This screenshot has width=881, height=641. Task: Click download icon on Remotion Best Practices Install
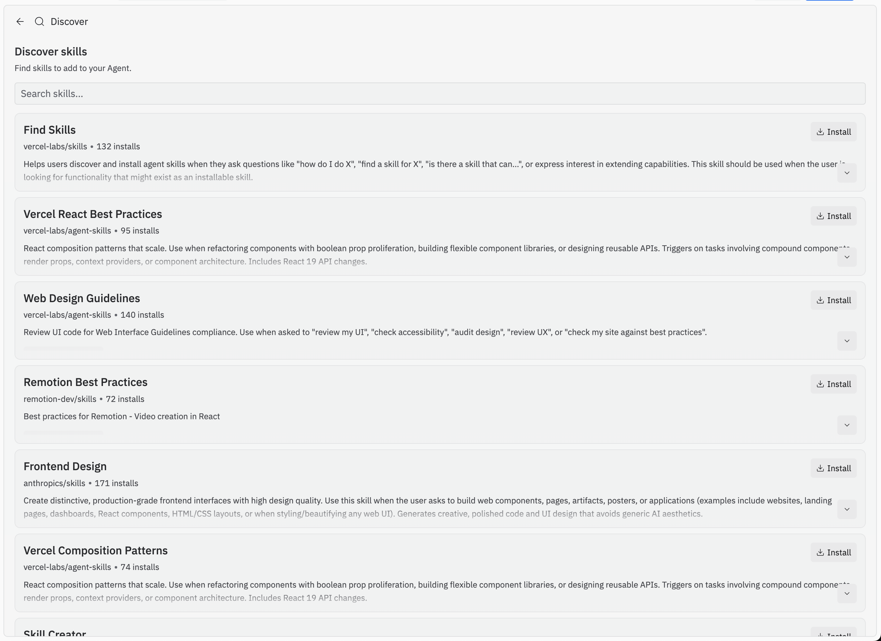tap(820, 384)
